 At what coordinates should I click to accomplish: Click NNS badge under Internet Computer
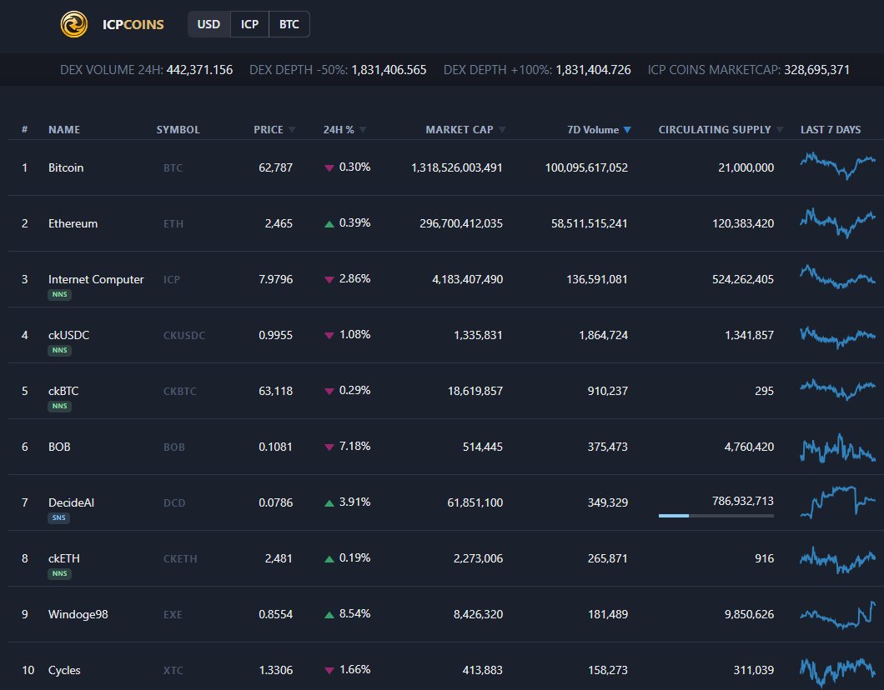59,295
